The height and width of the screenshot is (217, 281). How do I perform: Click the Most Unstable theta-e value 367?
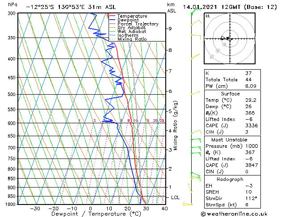pyautogui.click(x=250, y=152)
